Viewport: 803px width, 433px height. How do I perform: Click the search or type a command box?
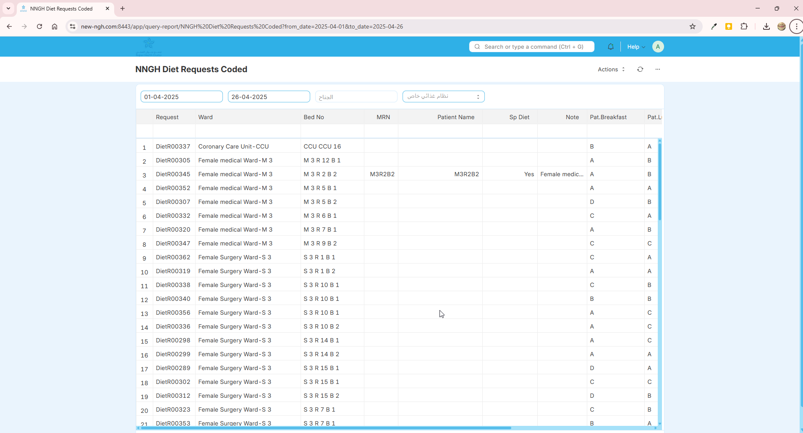tap(532, 47)
